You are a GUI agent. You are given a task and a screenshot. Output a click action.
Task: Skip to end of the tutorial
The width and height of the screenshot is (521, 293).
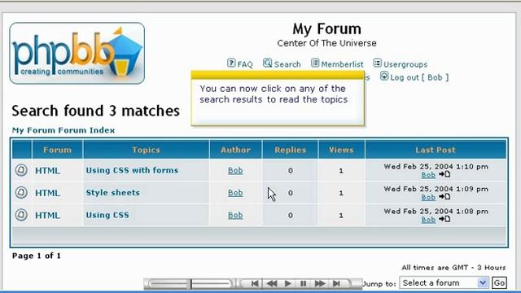(336, 284)
